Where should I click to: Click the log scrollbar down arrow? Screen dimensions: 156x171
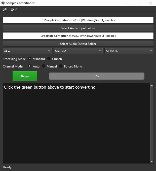(152, 161)
